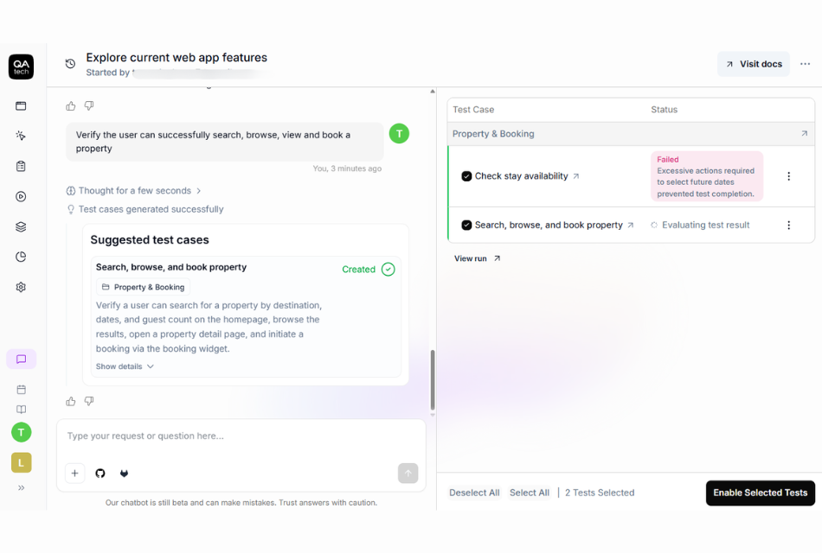Open the three-dot menu for Check stay availability

[788, 175]
